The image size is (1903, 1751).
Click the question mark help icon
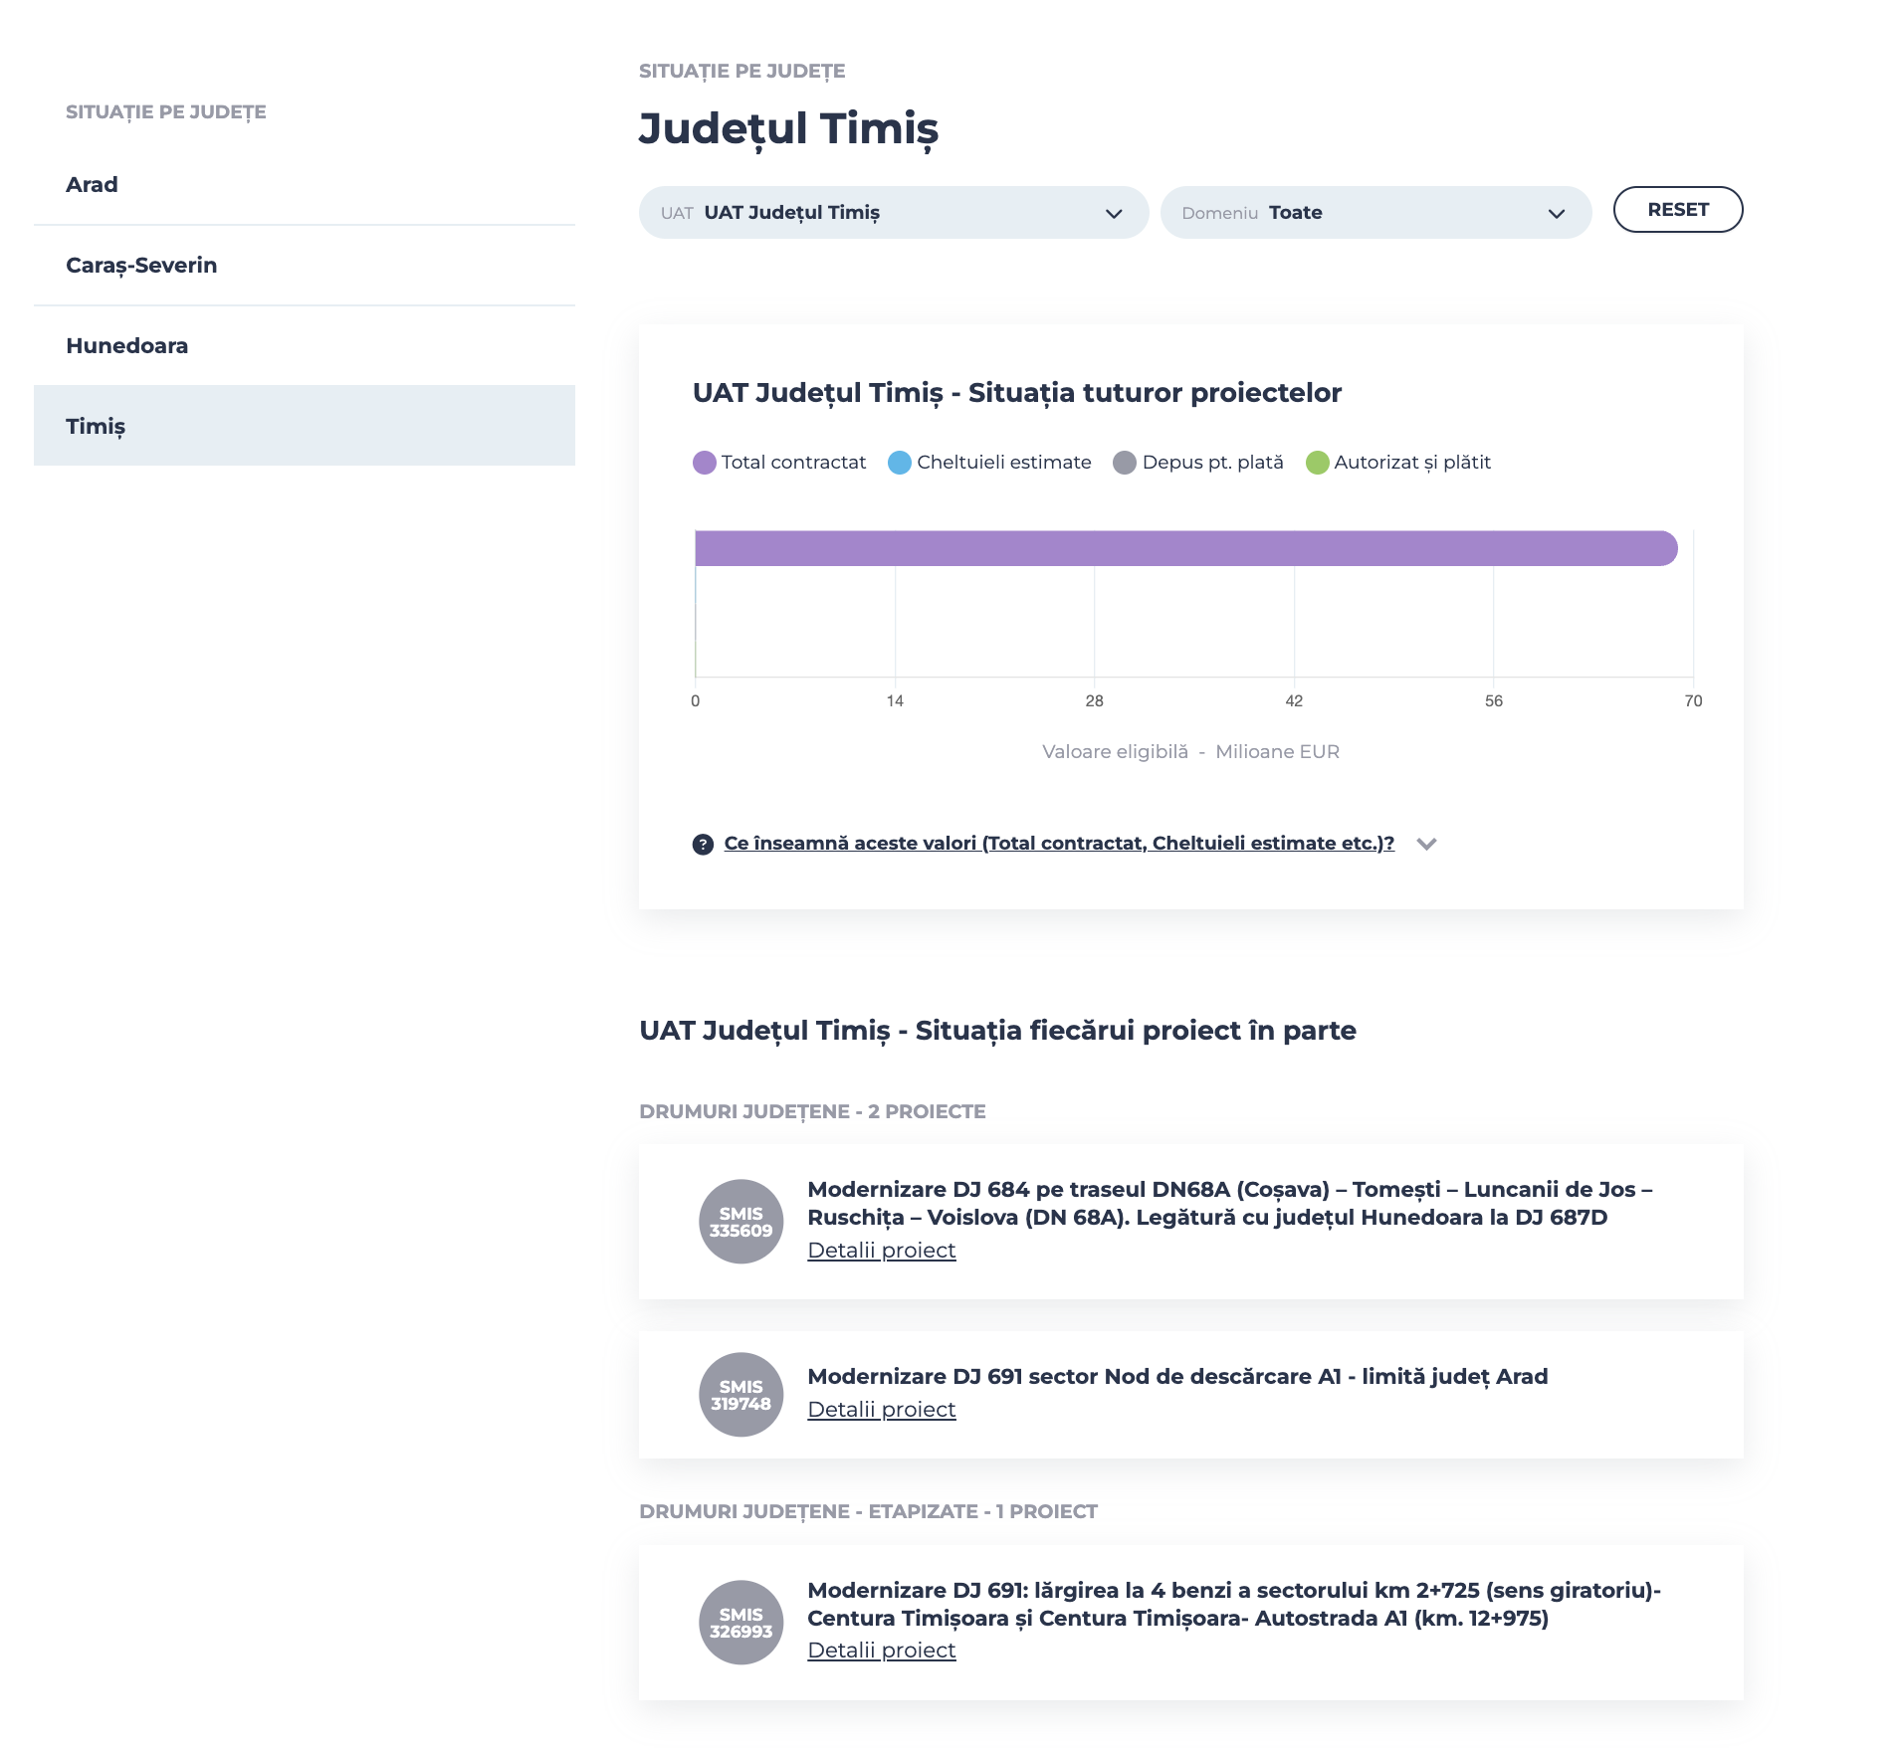click(703, 845)
